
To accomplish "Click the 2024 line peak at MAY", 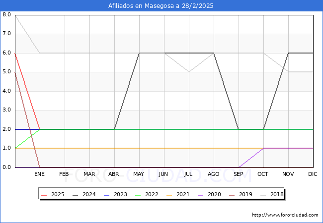I will [x=140, y=53].
